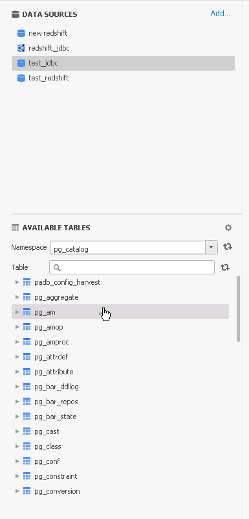Select the pg_constraint table name
Image resolution: width=249 pixels, height=519 pixels.
pos(56,476)
